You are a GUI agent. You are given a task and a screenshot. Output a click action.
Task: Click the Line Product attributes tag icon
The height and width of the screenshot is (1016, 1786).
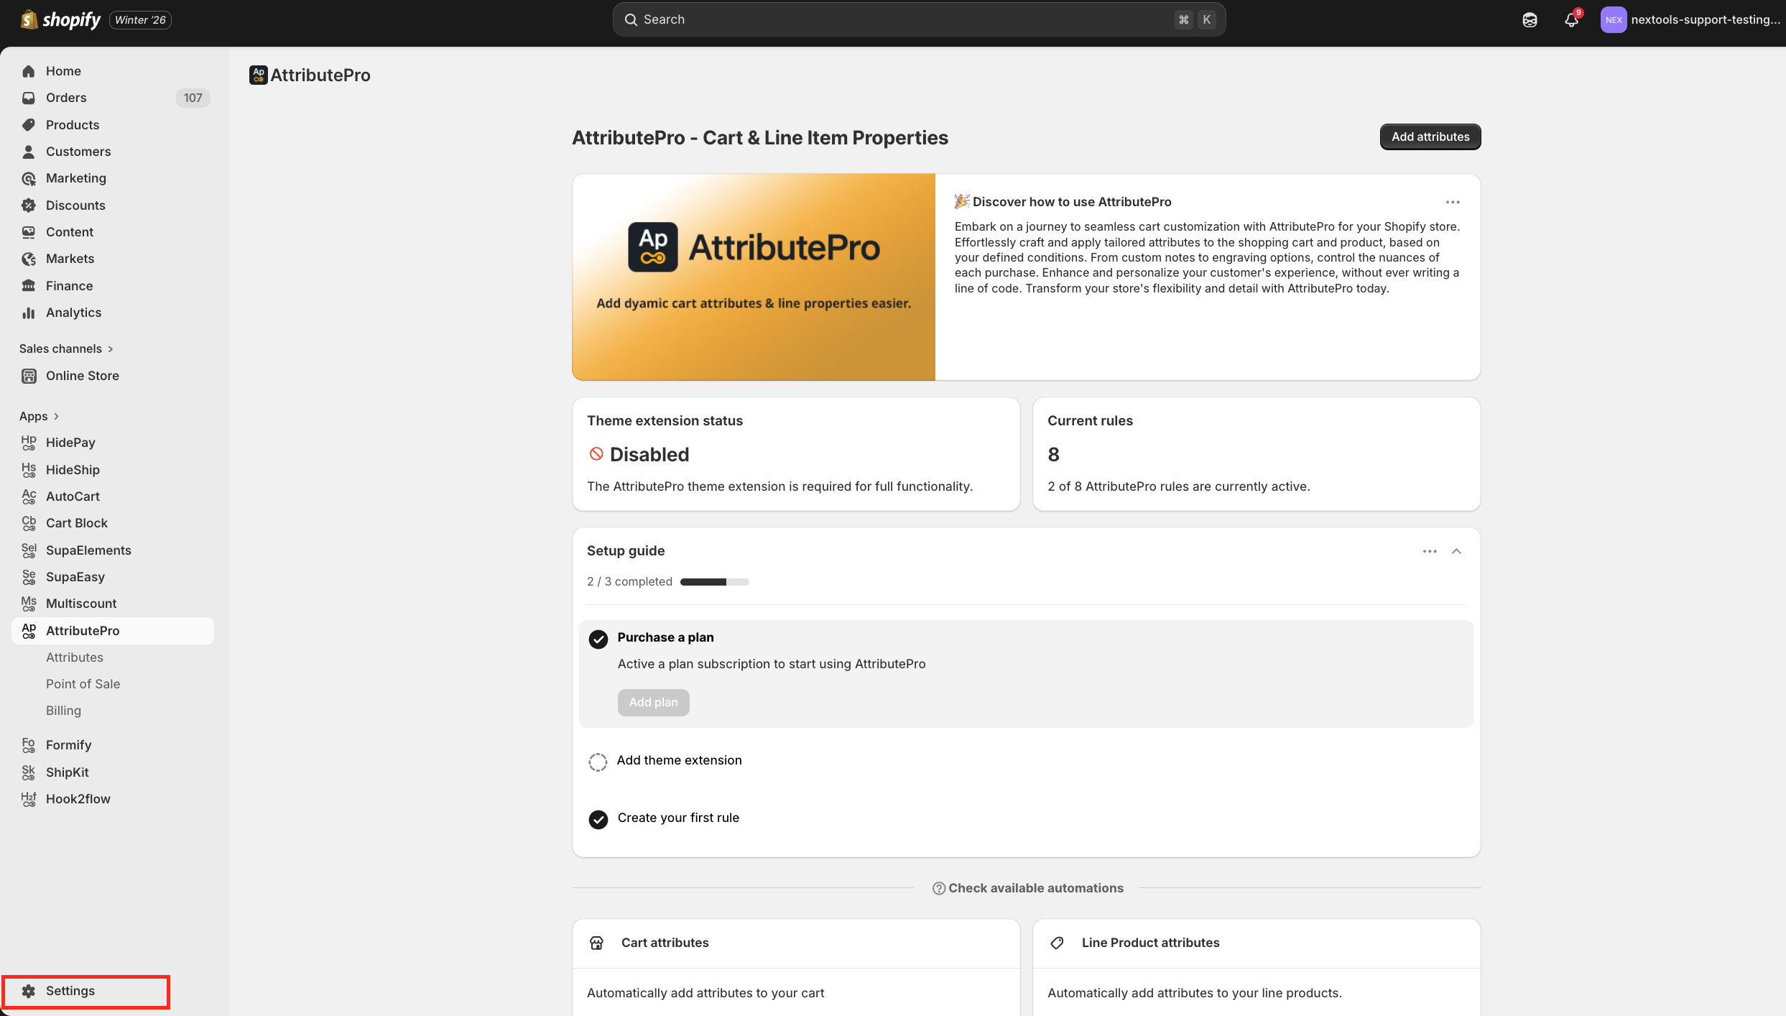point(1057,943)
